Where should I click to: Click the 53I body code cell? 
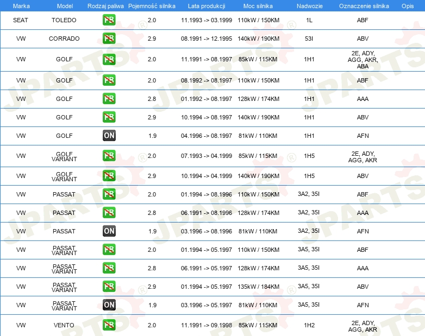[x=309, y=39]
